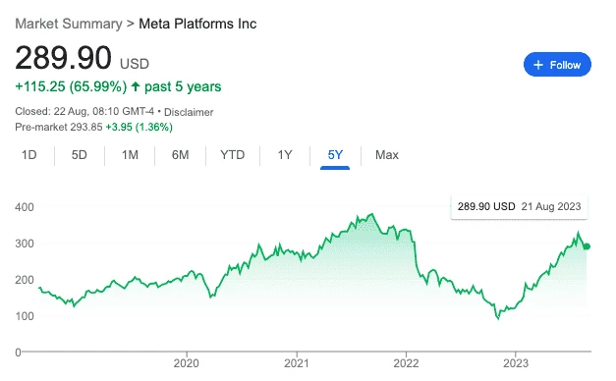Show the Max range chart
This screenshot has height=381, width=616.
(387, 155)
